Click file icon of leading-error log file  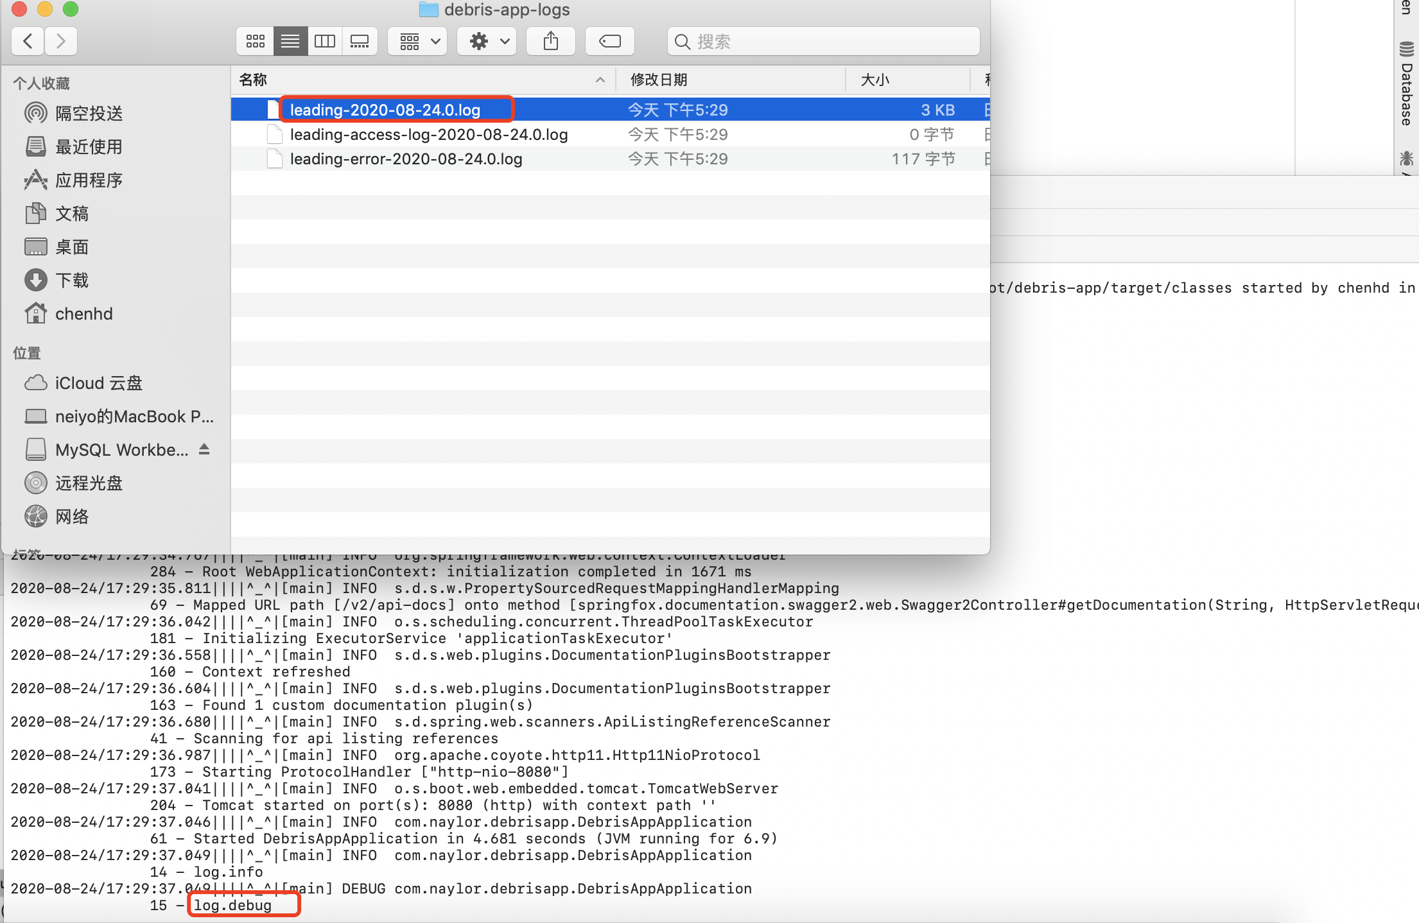(275, 159)
